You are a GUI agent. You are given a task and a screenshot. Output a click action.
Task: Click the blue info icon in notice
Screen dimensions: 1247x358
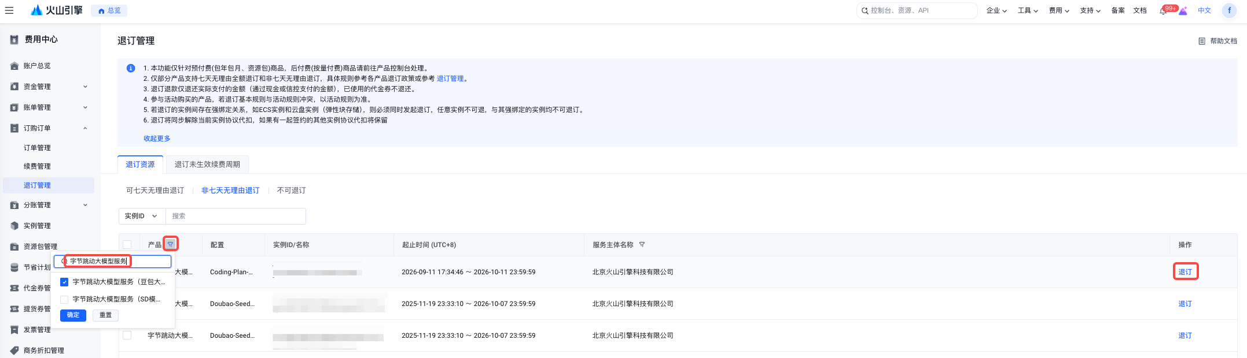pyautogui.click(x=131, y=68)
